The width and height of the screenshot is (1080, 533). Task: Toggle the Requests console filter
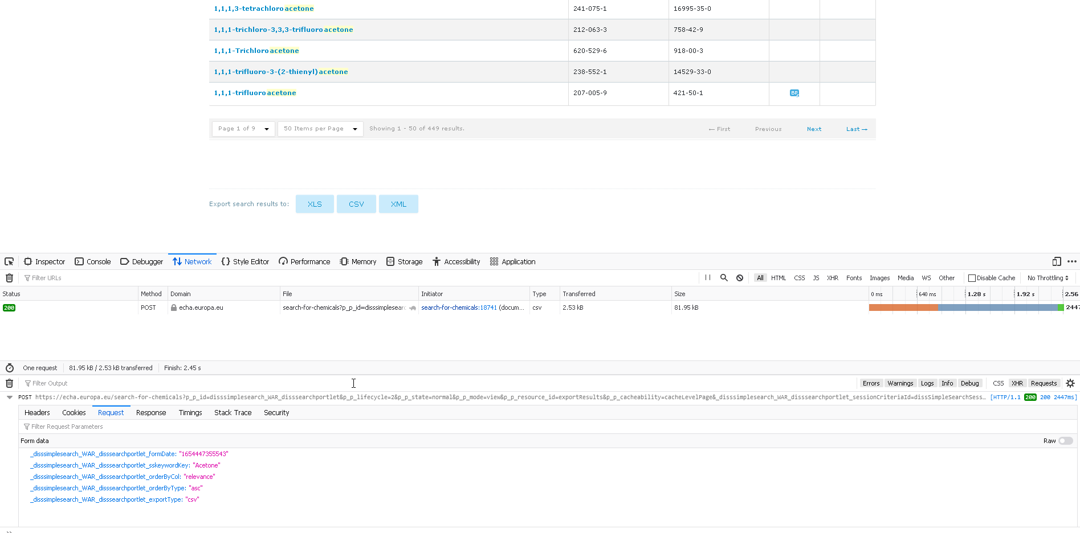point(1044,383)
